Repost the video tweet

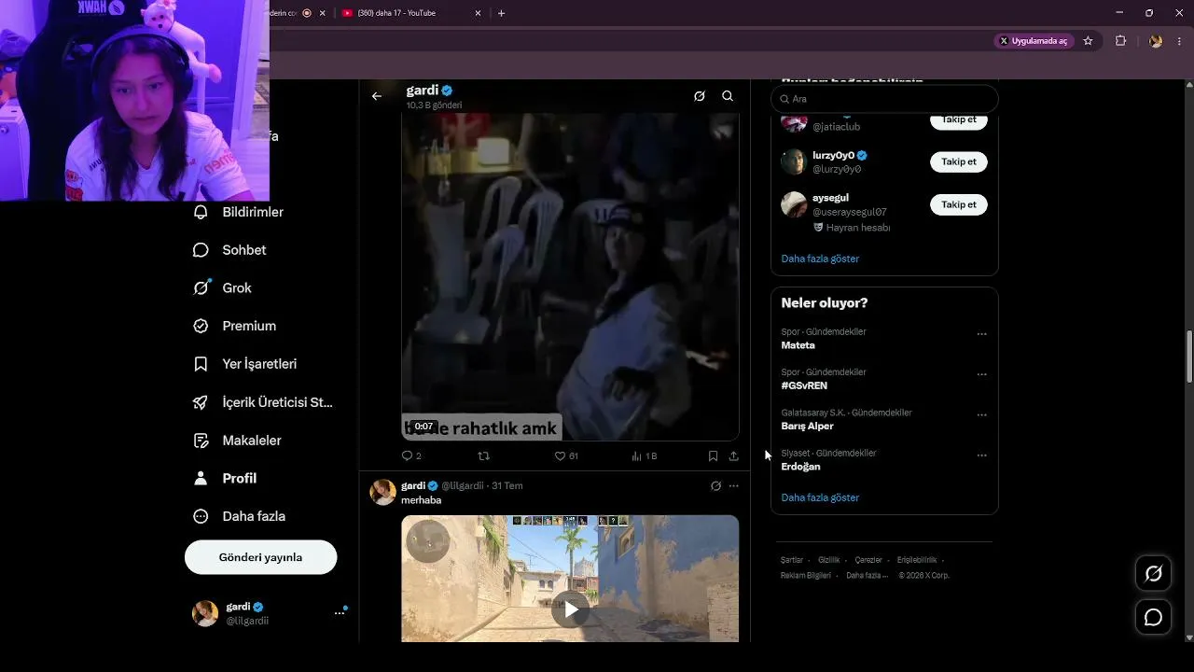[483, 456]
